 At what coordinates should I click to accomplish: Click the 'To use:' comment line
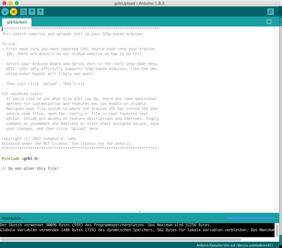[x=9, y=44]
